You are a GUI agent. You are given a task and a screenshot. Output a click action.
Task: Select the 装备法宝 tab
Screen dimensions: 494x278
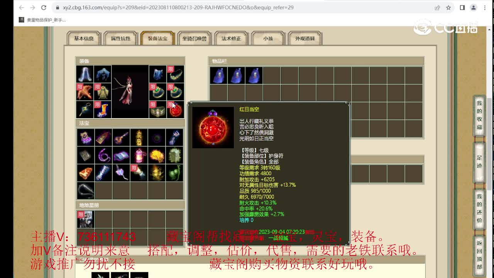tap(157, 38)
